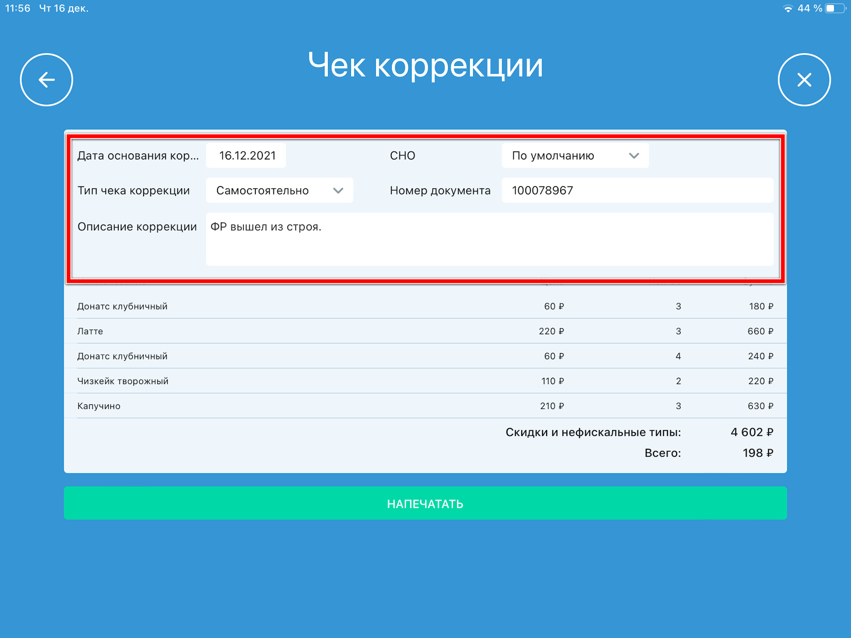Tap the Чек коррекции title
This screenshot has width=851, height=638.
[x=425, y=66]
